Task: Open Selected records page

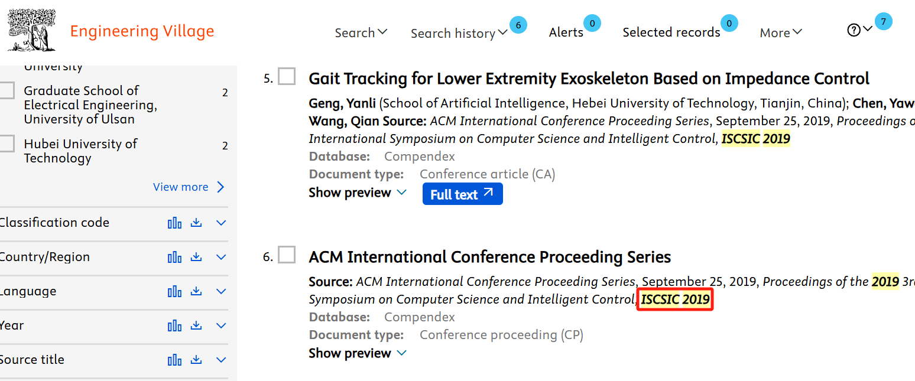Action: [x=671, y=32]
